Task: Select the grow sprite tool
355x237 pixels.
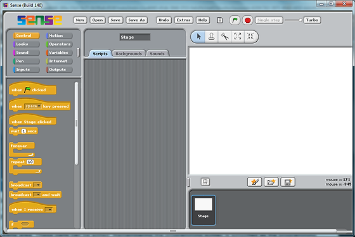Action: click(x=238, y=37)
